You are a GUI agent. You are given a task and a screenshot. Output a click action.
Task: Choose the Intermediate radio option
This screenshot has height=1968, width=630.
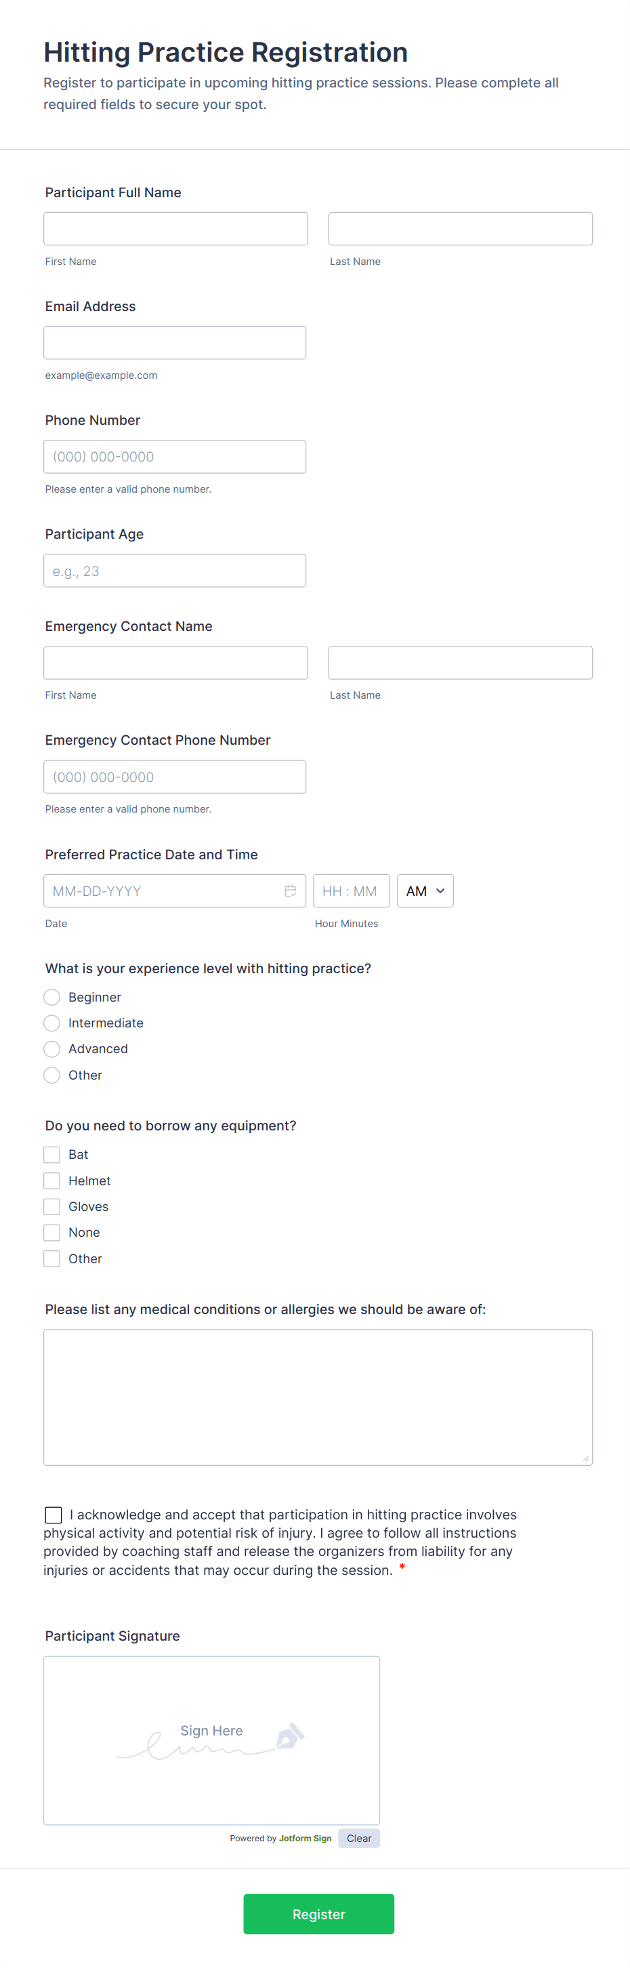pyautogui.click(x=52, y=1023)
